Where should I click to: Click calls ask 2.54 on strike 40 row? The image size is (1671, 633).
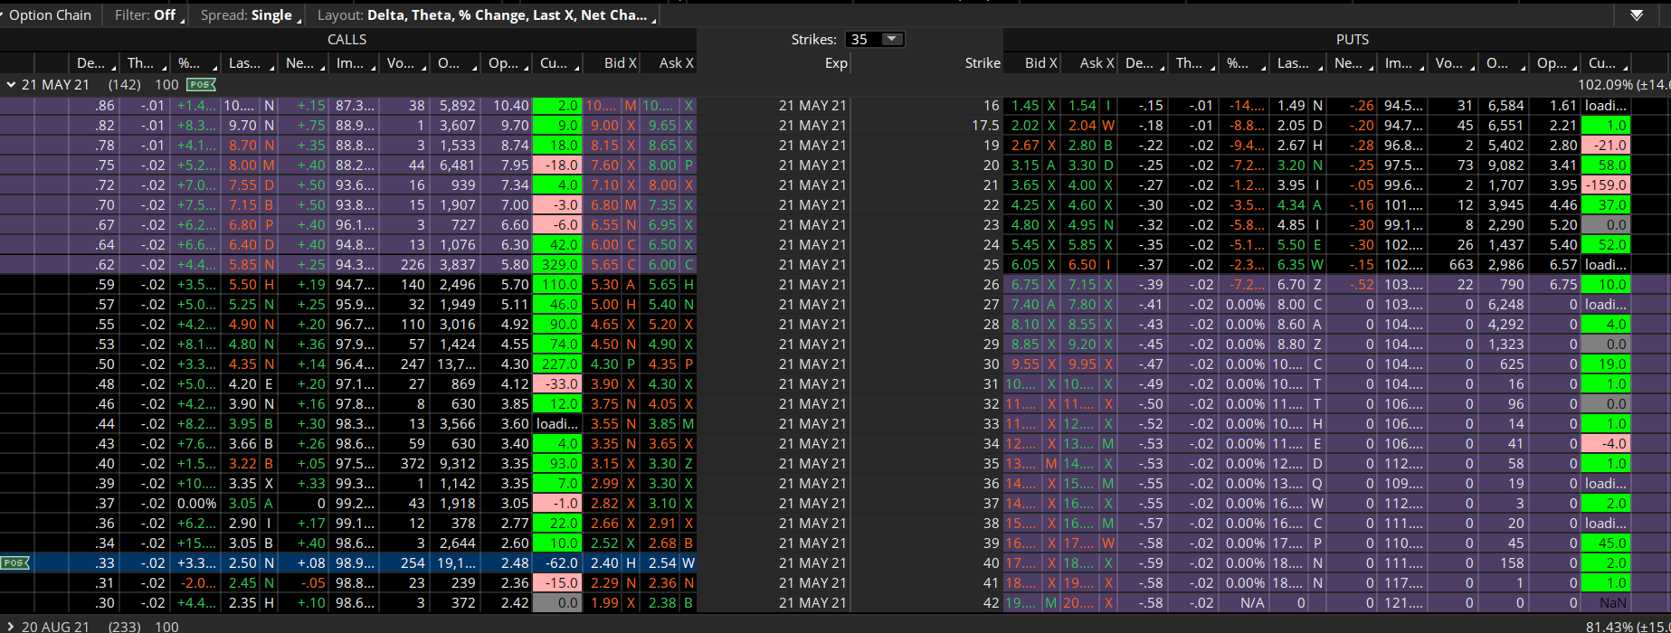click(x=662, y=563)
